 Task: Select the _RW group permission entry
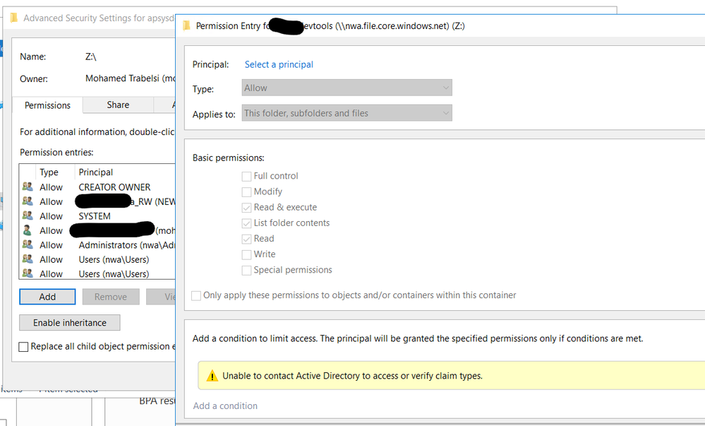(x=97, y=201)
